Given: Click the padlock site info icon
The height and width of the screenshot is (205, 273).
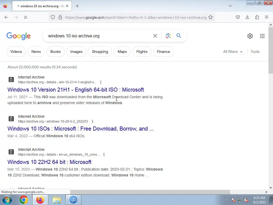Looking at the screenshot, I should pos(60,17).
